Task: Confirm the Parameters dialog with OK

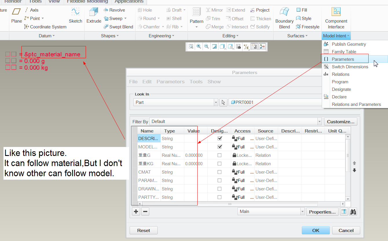Action: [x=316, y=230]
